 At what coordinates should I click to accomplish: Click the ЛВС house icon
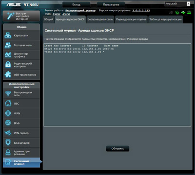pyautogui.click(x=8, y=104)
